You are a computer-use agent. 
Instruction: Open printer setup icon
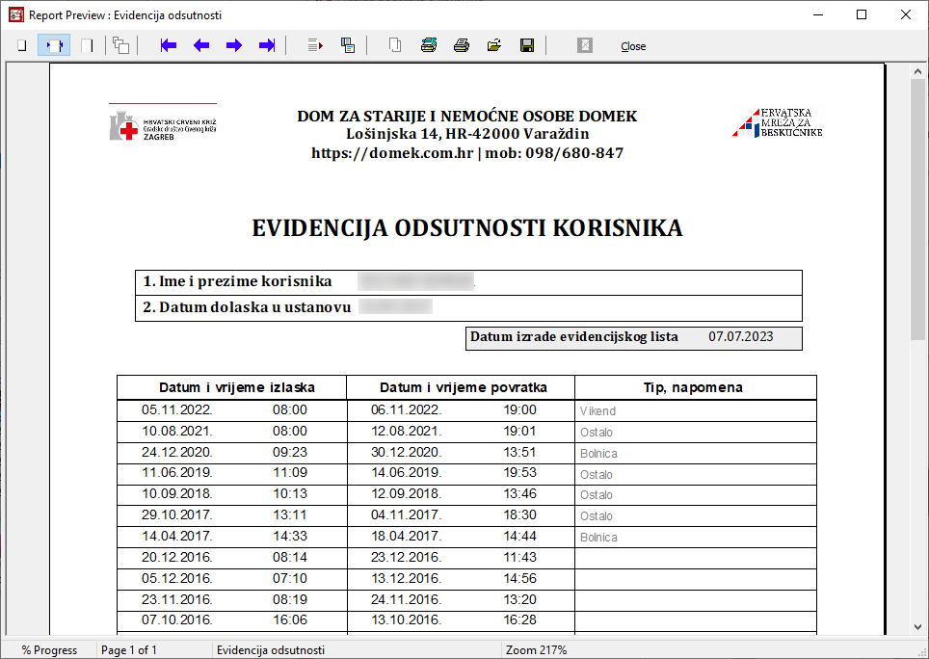(429, 45)
